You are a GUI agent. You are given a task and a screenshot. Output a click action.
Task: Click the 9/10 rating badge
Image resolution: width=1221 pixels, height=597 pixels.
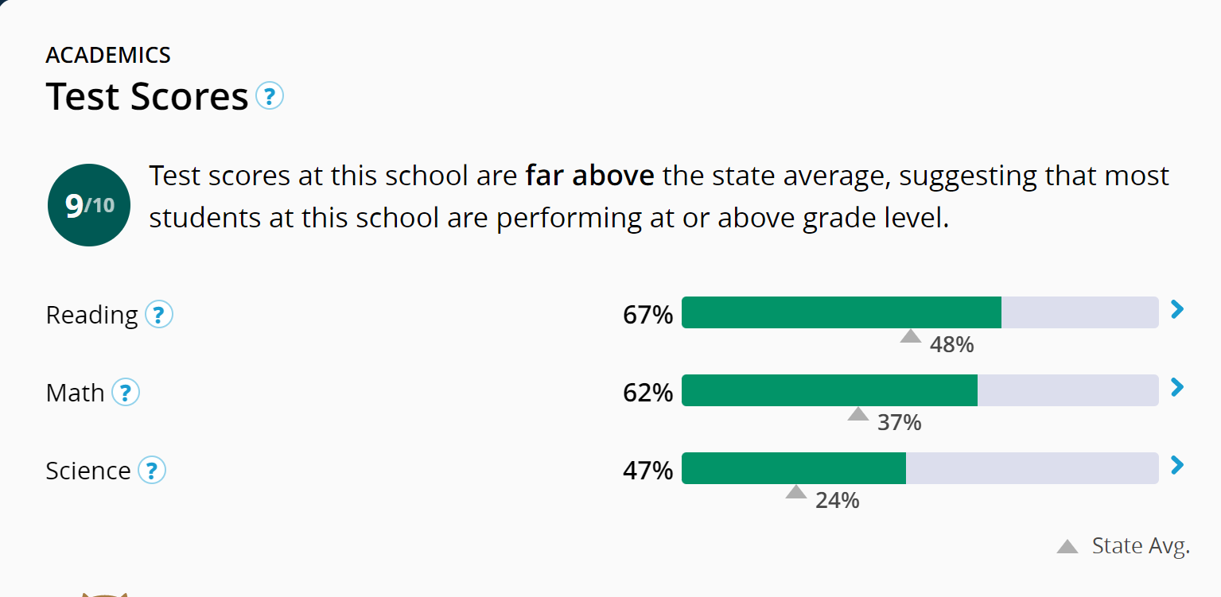coord(89,205)
